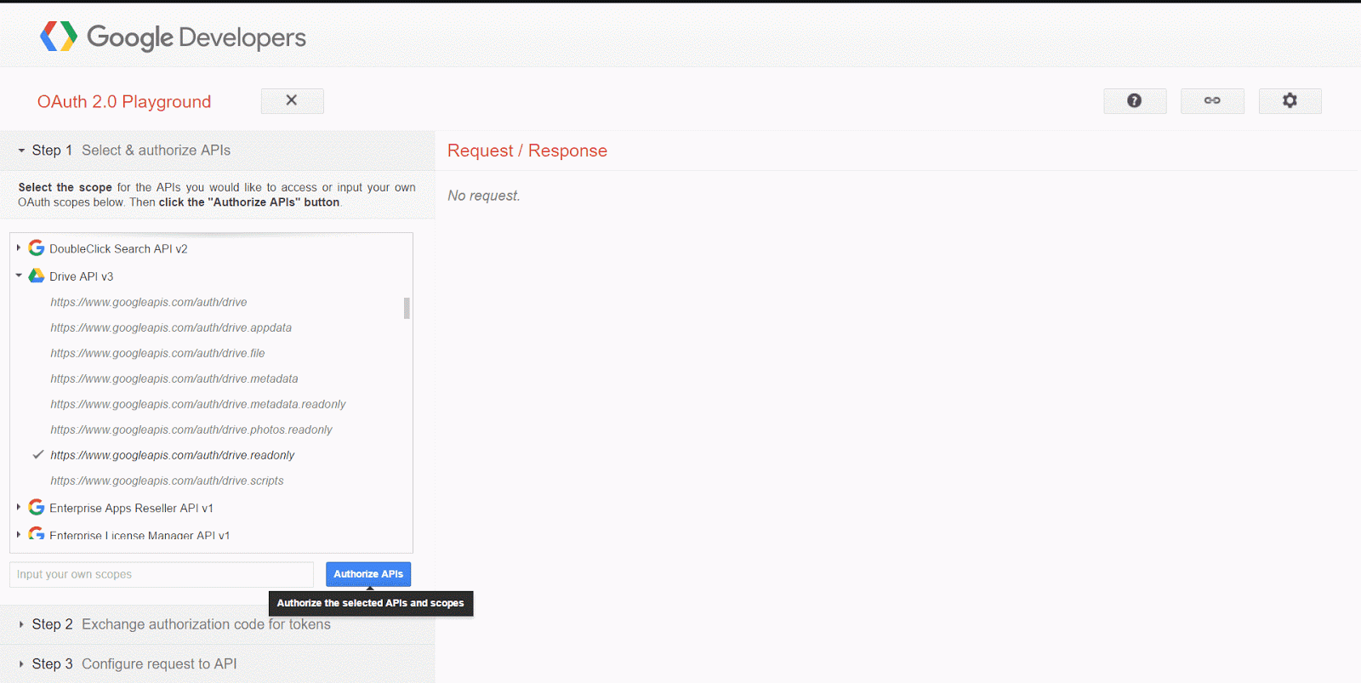
Task: Click the Request / Response heading
Action: click(527, 151)
